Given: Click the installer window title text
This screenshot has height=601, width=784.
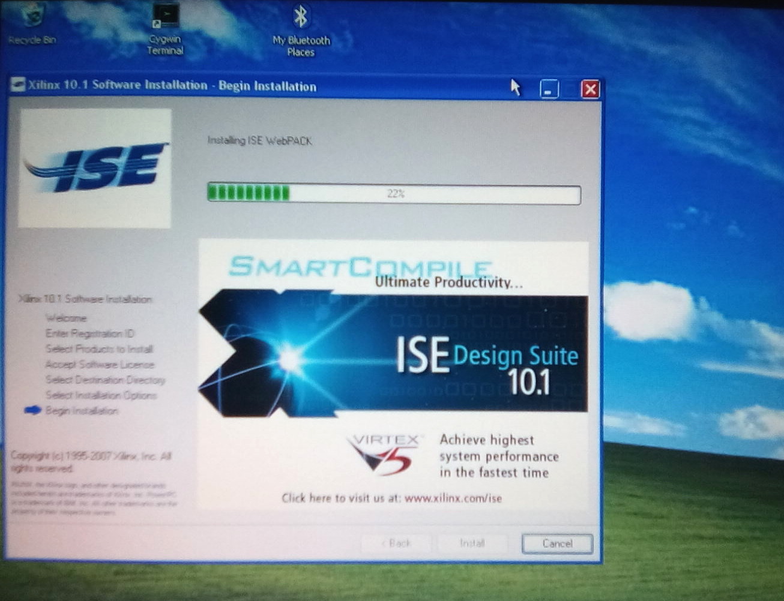Looking at the screenshot, I should (172, 85).
